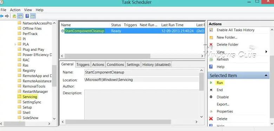The image size is (274, 131).
Task: Click the task Name text field
Action: pos(141,72)
